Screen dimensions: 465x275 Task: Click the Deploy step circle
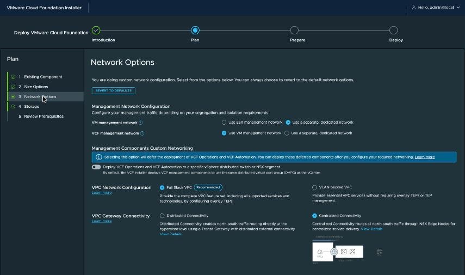(x=394, y=30)
